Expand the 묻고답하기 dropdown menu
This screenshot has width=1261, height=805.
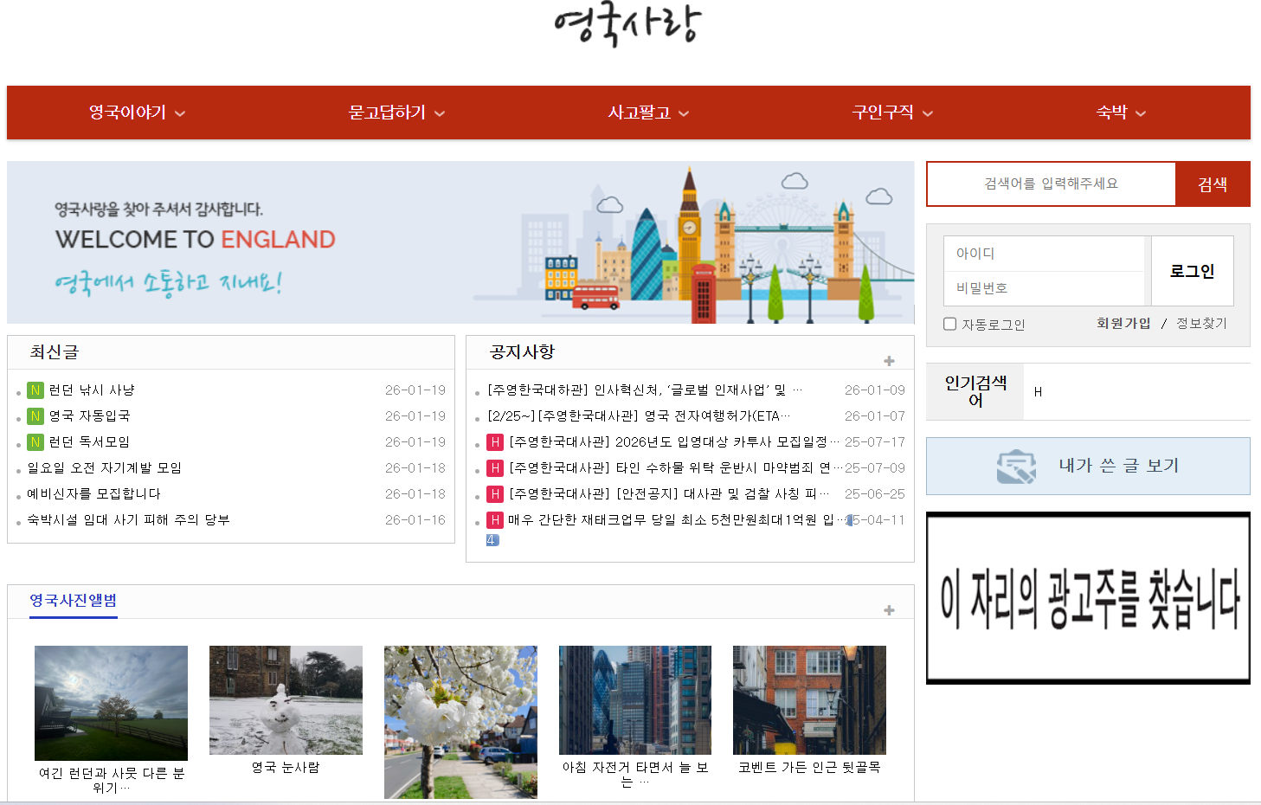[396, 113]
